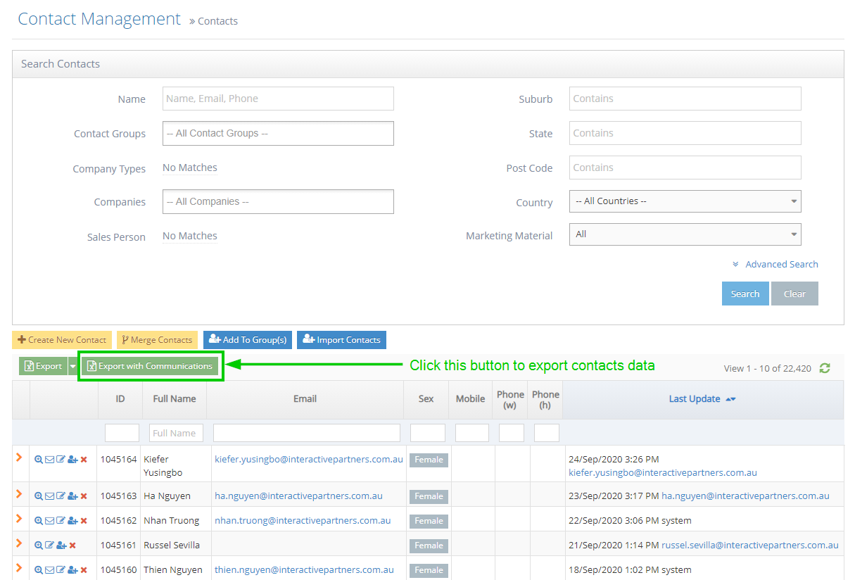Click the Name search input field
The width and height of the screenshot is (855, 580).
[277, 99]
